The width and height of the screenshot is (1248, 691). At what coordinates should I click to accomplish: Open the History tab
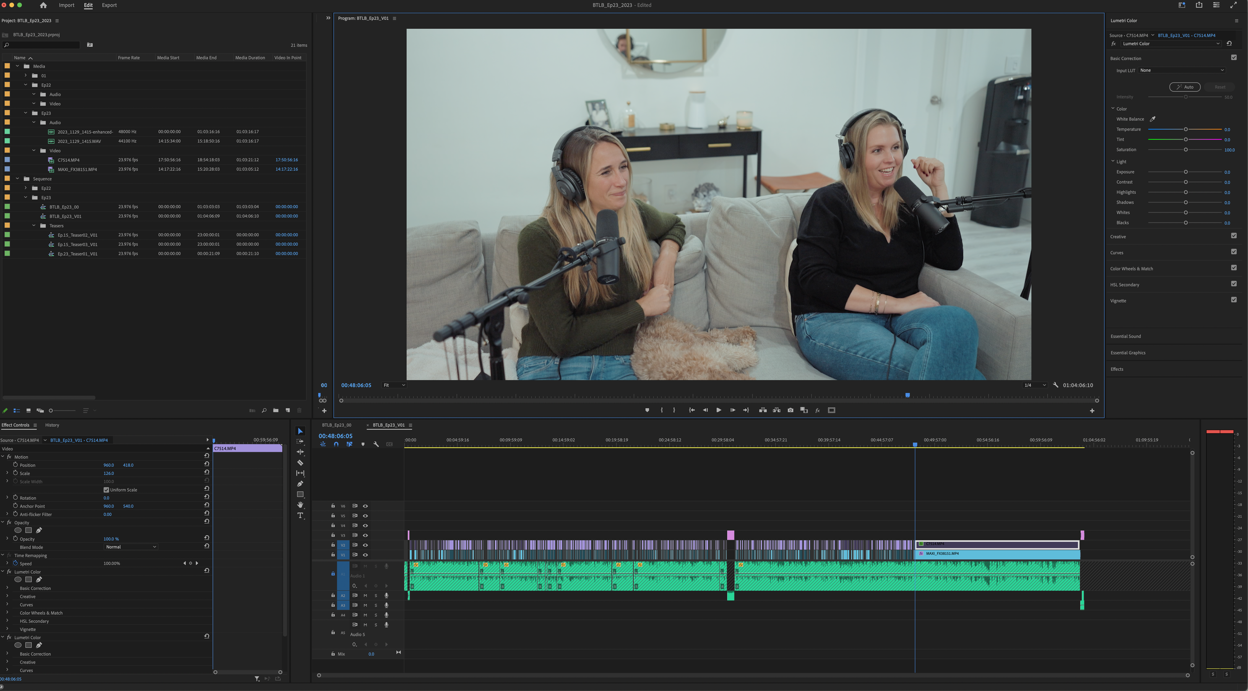[x=52, y=425]
